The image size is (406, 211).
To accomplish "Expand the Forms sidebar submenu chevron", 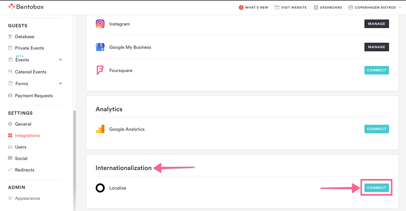I will pos(61,84).
